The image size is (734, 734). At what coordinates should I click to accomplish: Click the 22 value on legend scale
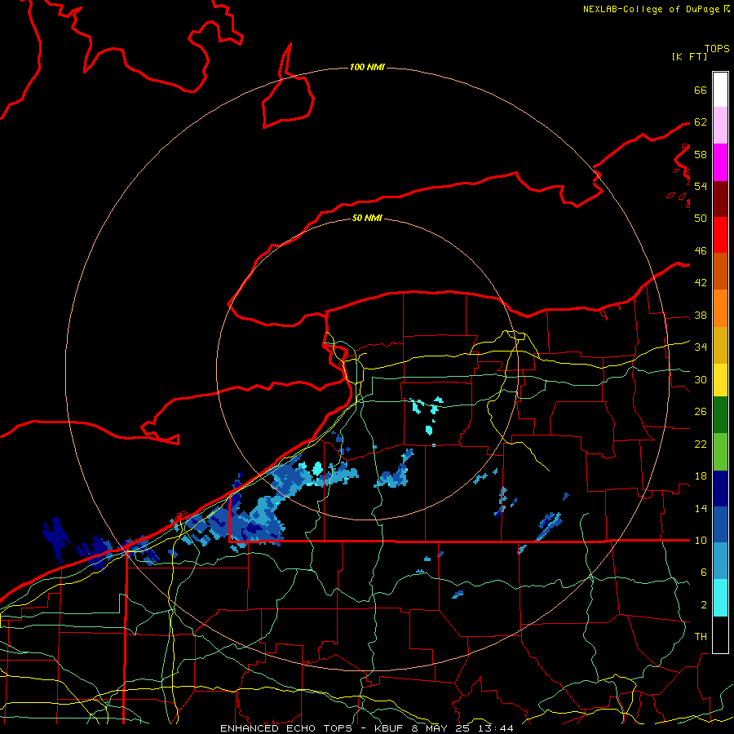[701, 444]
